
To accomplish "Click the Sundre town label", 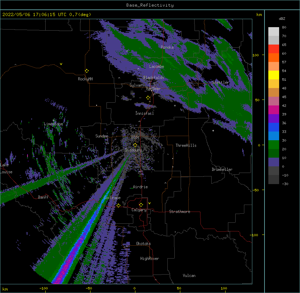I will click(102, 136).
